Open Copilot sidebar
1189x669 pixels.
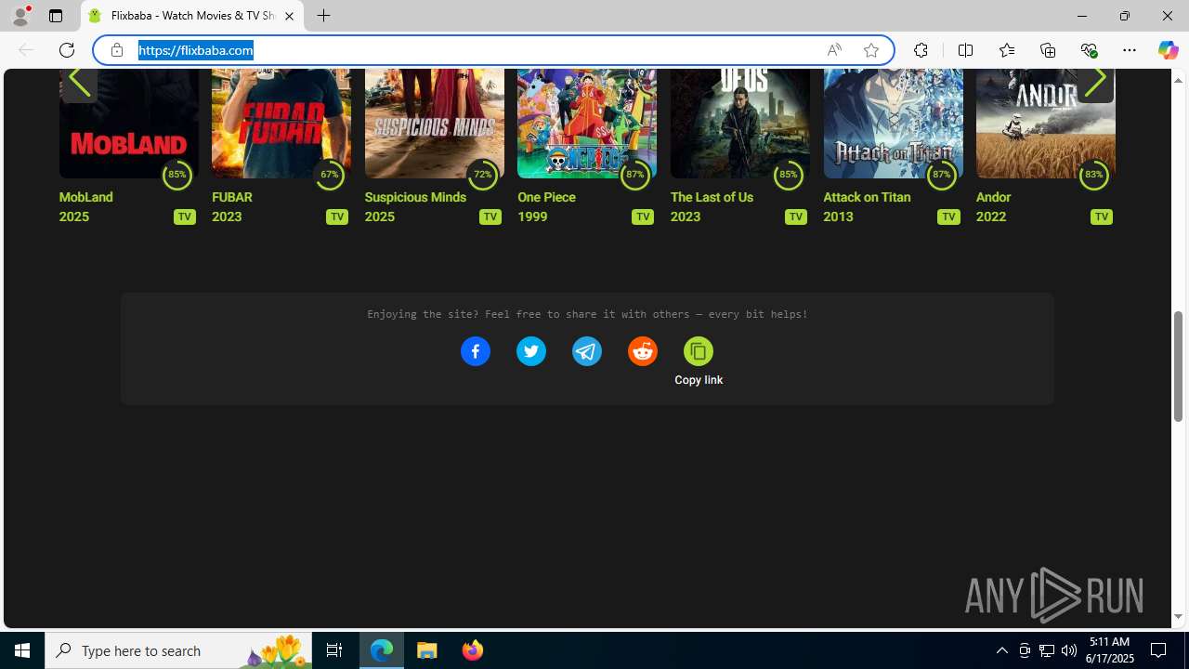[1168, 50]
